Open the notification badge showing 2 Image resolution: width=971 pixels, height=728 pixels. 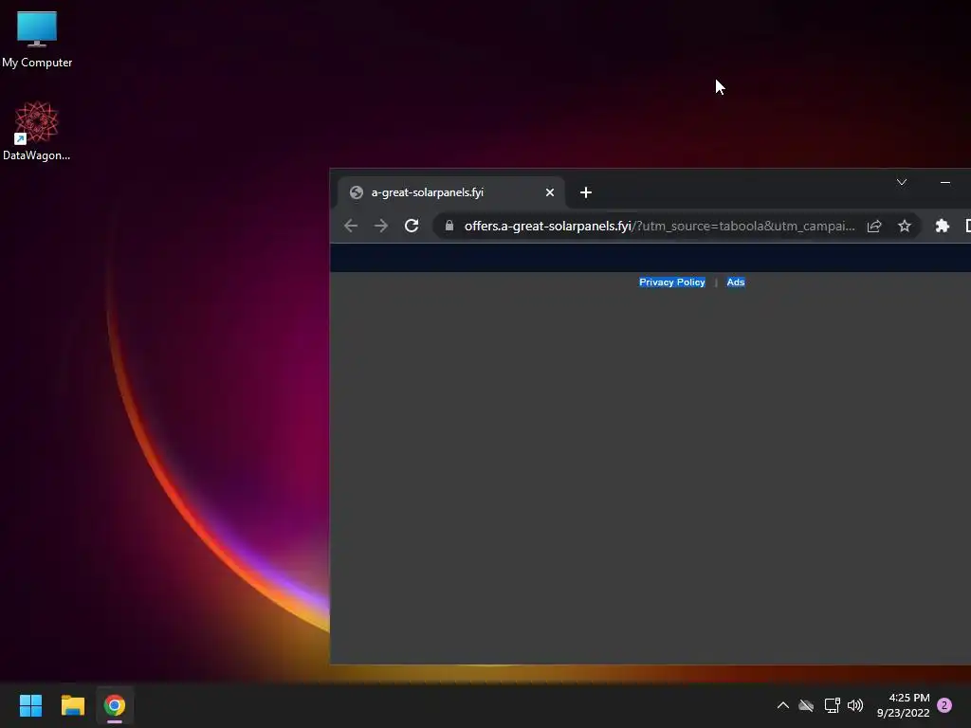(x=944, y=705)
